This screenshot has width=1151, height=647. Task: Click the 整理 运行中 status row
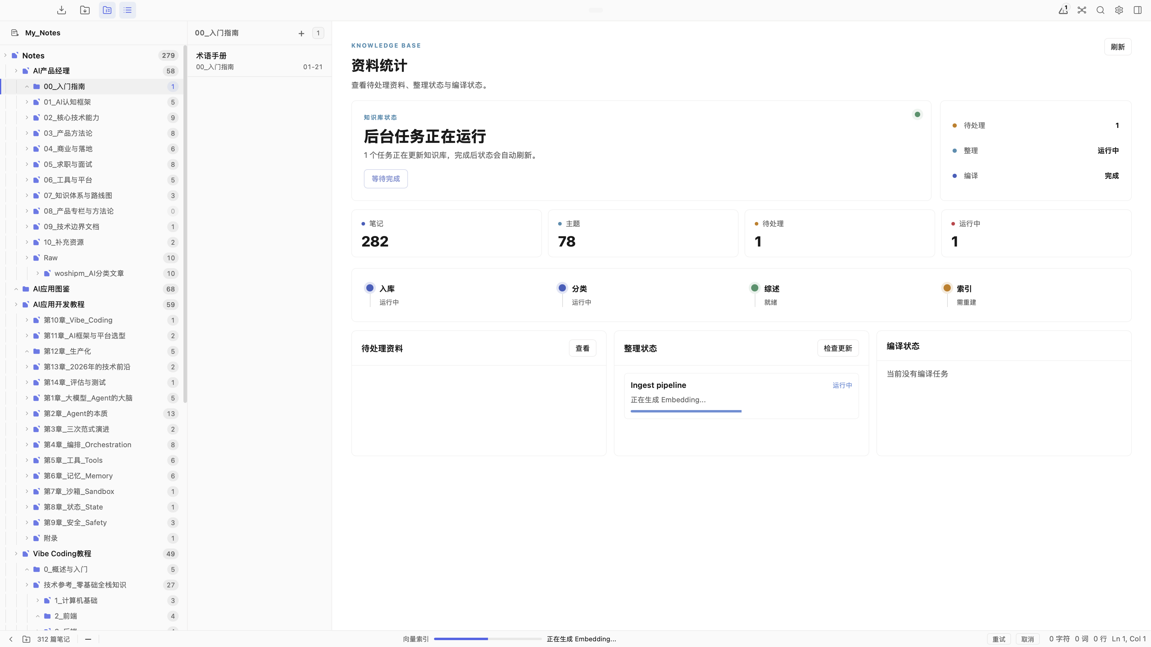coord(1036,150)
